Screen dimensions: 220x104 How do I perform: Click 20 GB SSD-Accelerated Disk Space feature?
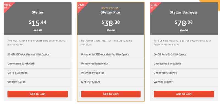[28, 54]
